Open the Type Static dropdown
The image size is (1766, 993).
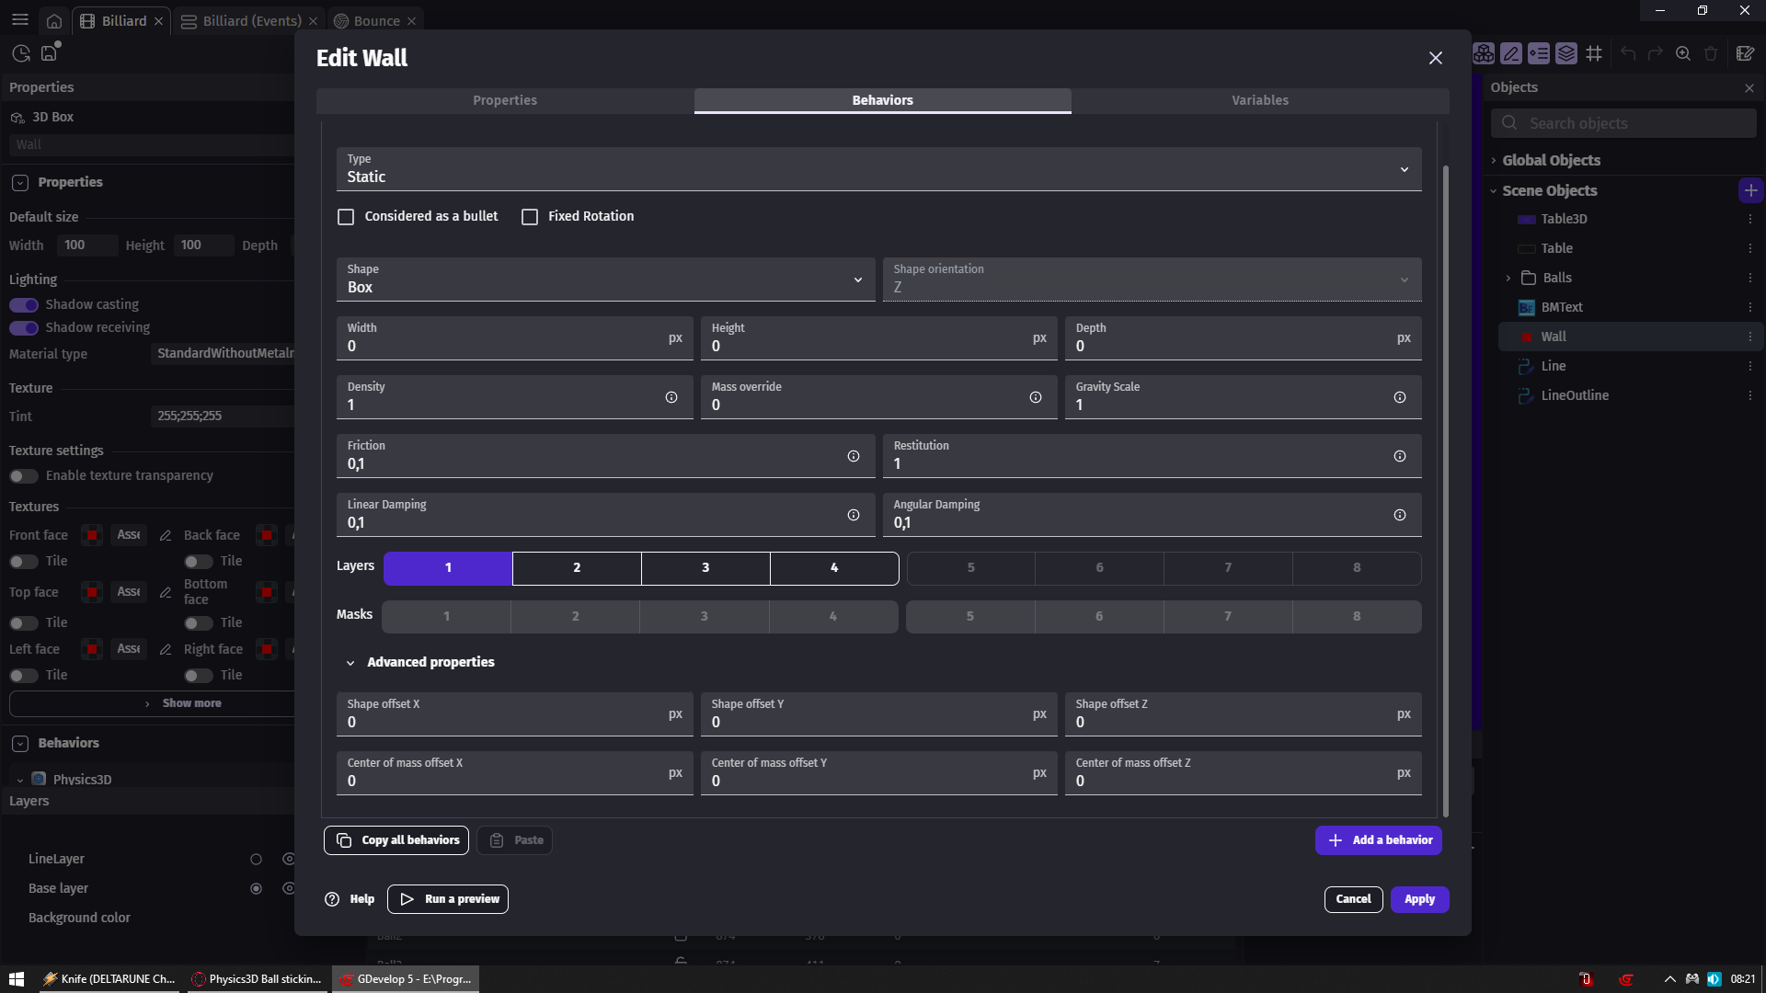[x=878, y=169]
